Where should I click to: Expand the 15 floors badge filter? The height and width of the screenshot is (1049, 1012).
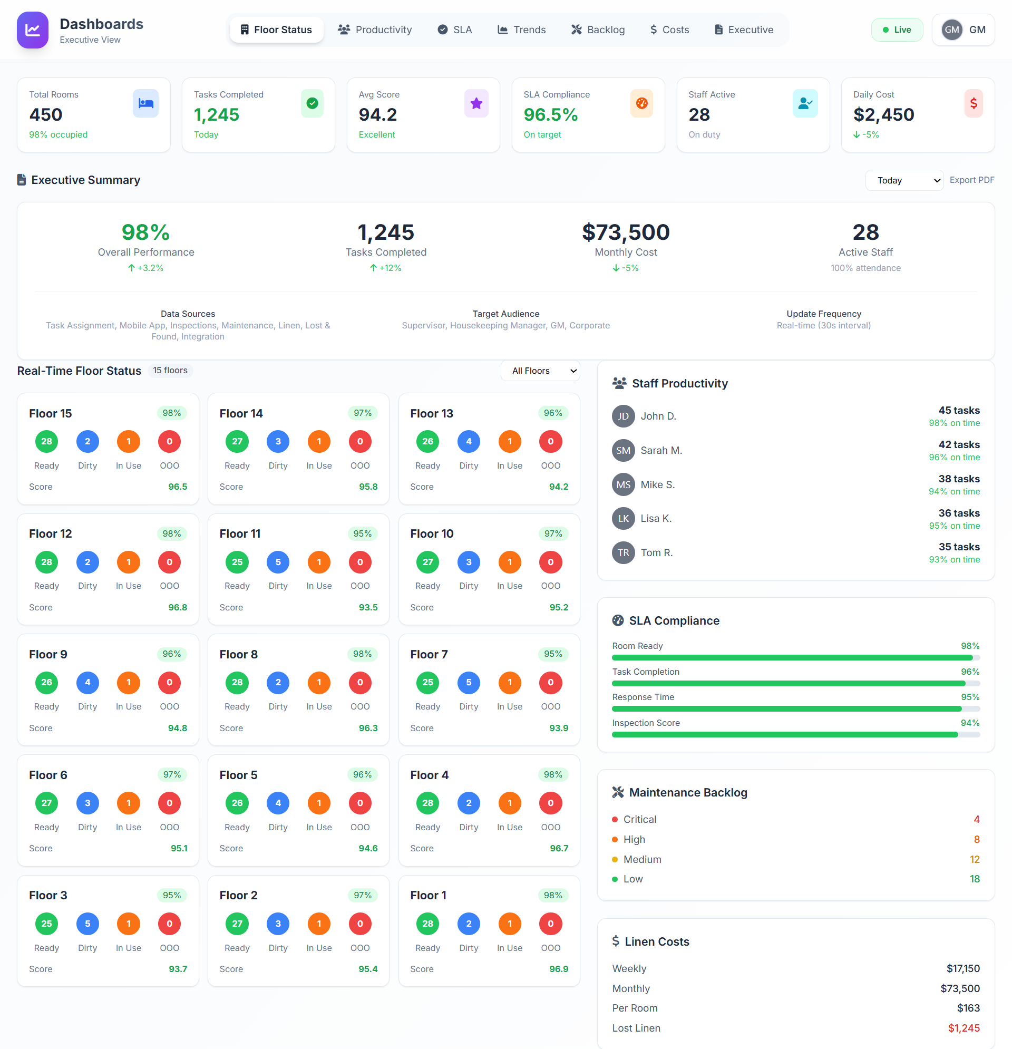(170, 371)
